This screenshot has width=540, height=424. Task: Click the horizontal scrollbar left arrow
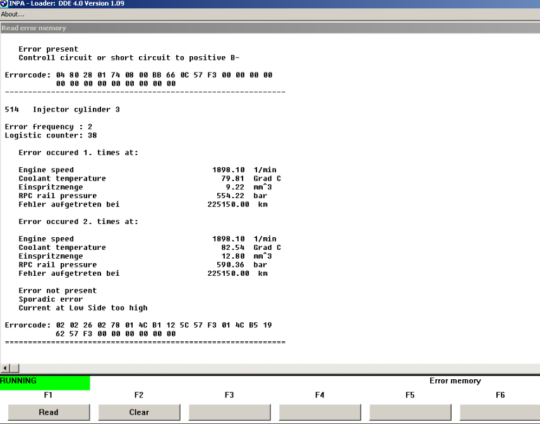(x=6, y=368)
